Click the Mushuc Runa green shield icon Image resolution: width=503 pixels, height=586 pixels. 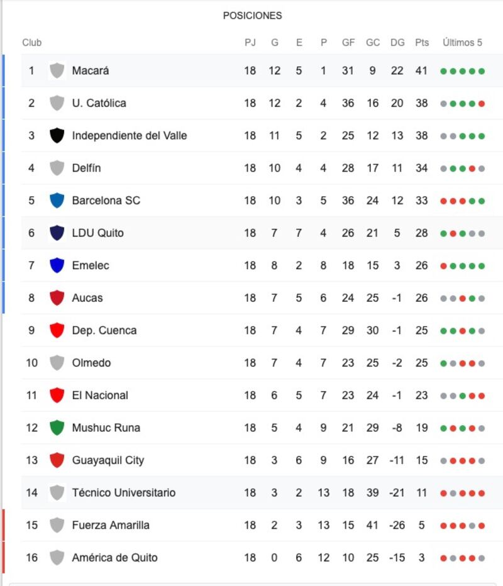pyautogui.click(x=57, y=428)
